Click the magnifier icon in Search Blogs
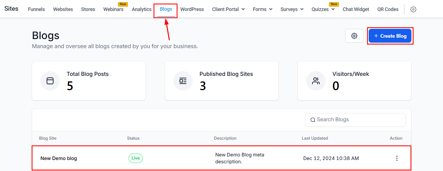 [x=313, y=120]
